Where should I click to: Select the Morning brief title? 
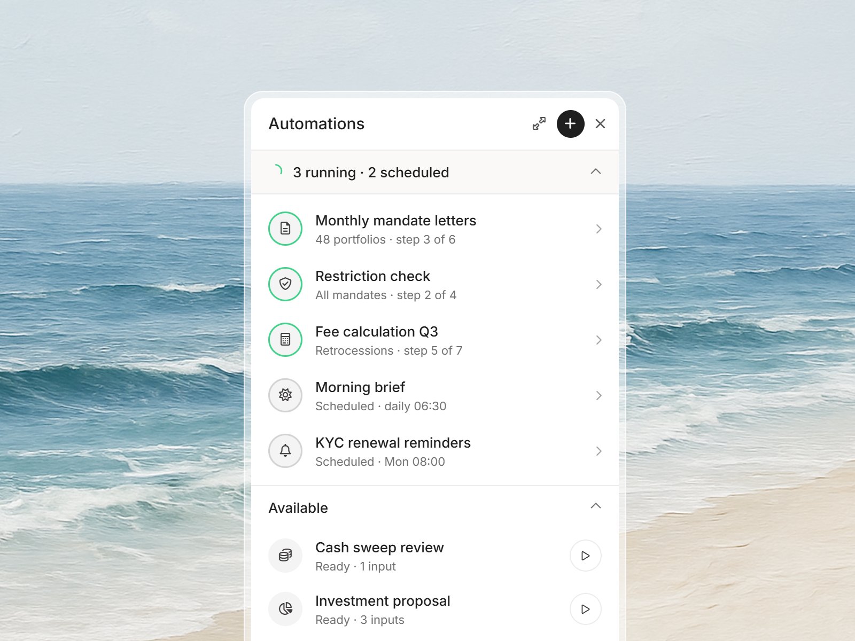click(360, 387)
